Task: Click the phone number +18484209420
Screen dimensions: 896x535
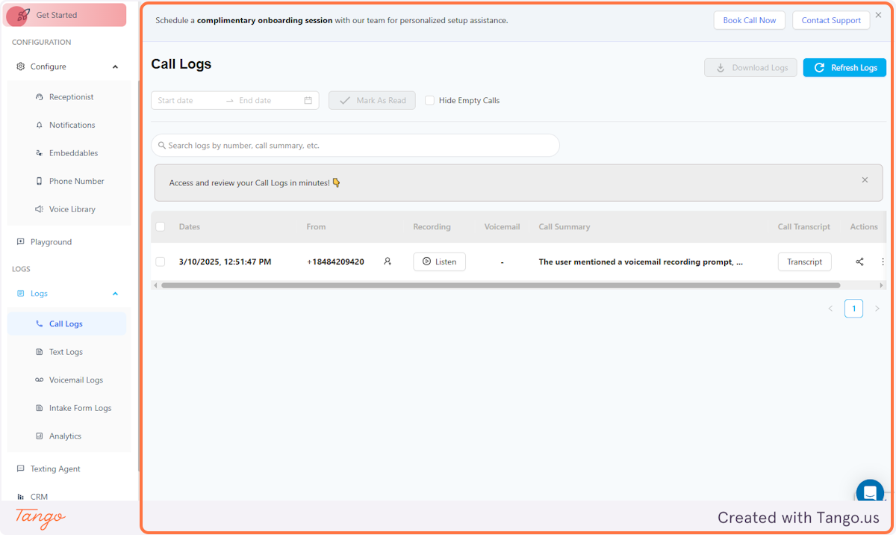Action: (x=335, y=262)
